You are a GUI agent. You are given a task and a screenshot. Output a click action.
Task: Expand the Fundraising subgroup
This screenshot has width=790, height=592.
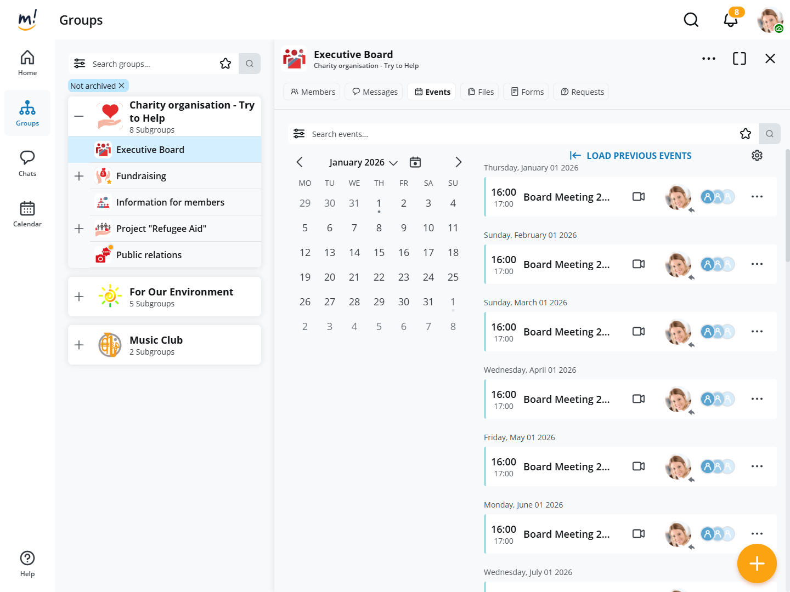point(79,176)
